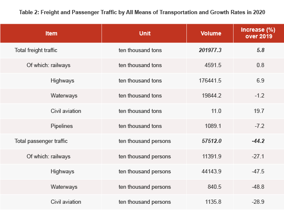284x210 pixels.
Task: Select the Total freight traffic row label
Action: [x=36, y=50]
